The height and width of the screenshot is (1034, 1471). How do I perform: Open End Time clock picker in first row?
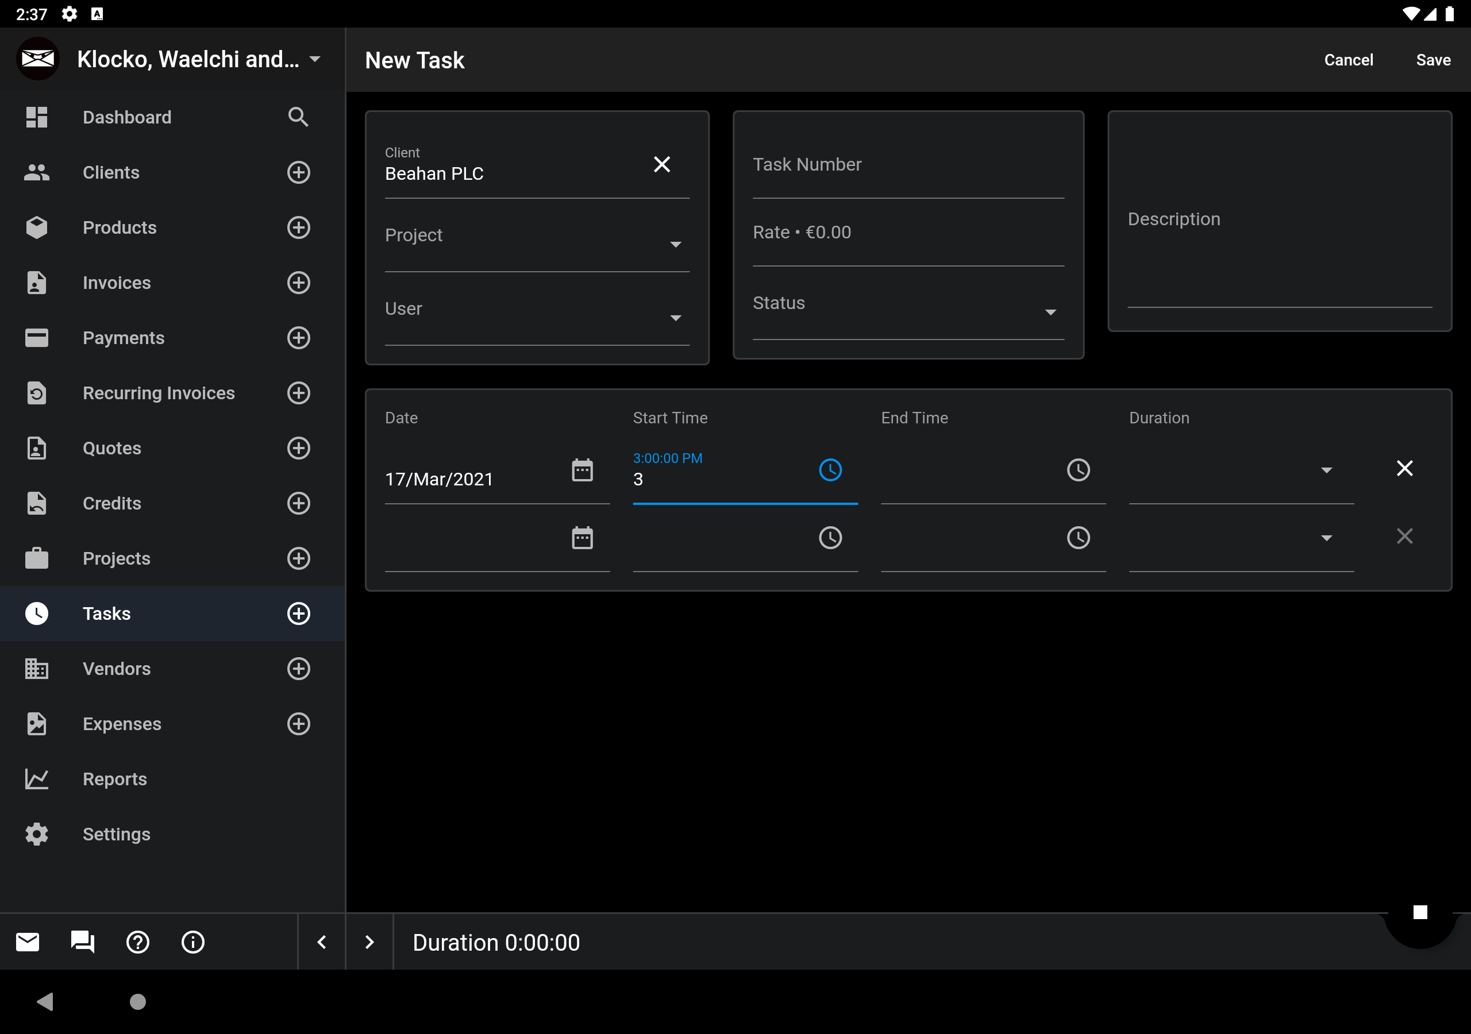(1077, 470)
